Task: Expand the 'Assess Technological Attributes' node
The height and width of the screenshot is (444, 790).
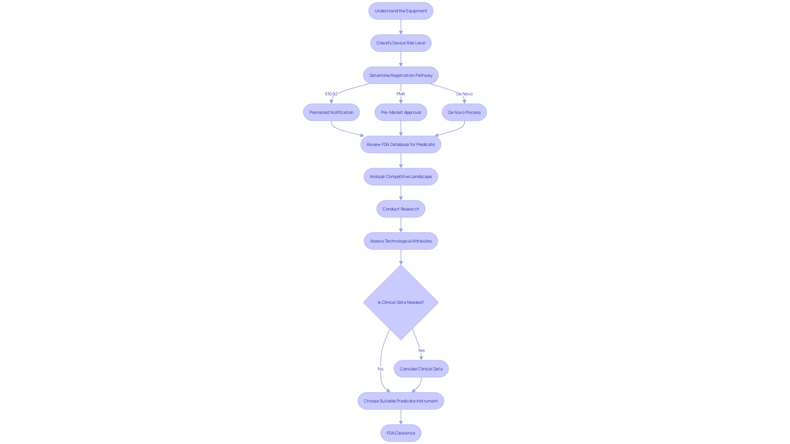Action: [x=400, y=240]
